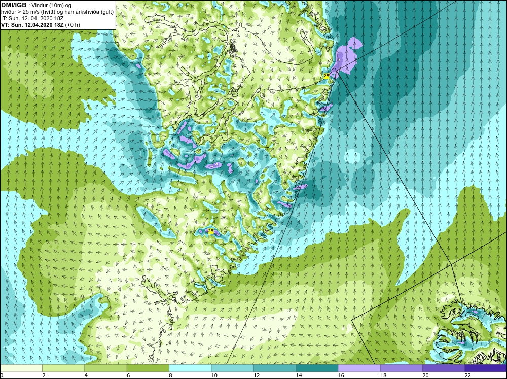
Task: Click the violet 20–22 m/s legend swatch
Action: pyautogui.click(x=444, y=368)
